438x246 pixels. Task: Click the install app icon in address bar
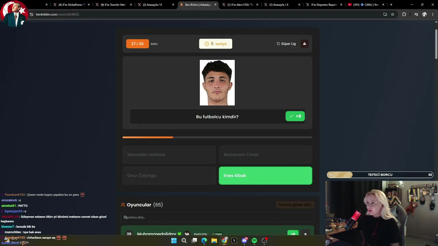tap(385, 14)
